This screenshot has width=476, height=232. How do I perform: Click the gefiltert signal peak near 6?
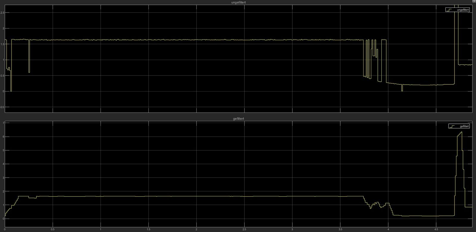pyautogui.click(x=461, y=132)
